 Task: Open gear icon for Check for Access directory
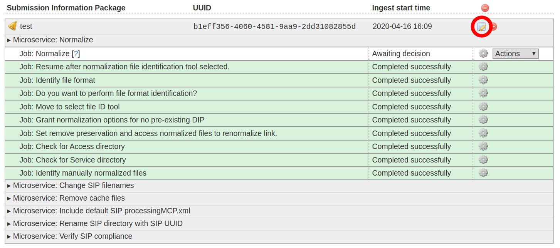(483, 146)
